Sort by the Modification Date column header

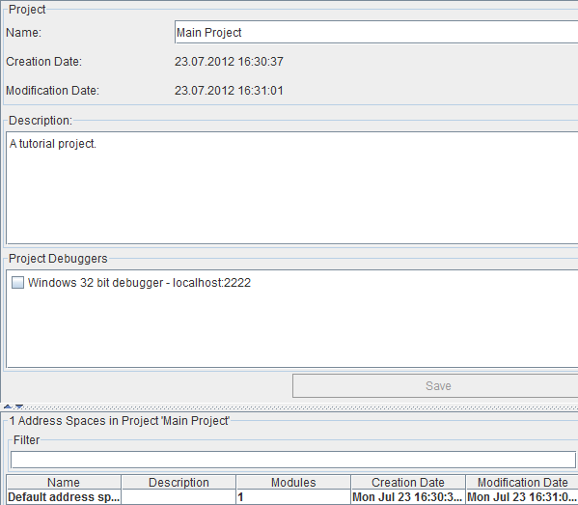pos(522,482)
